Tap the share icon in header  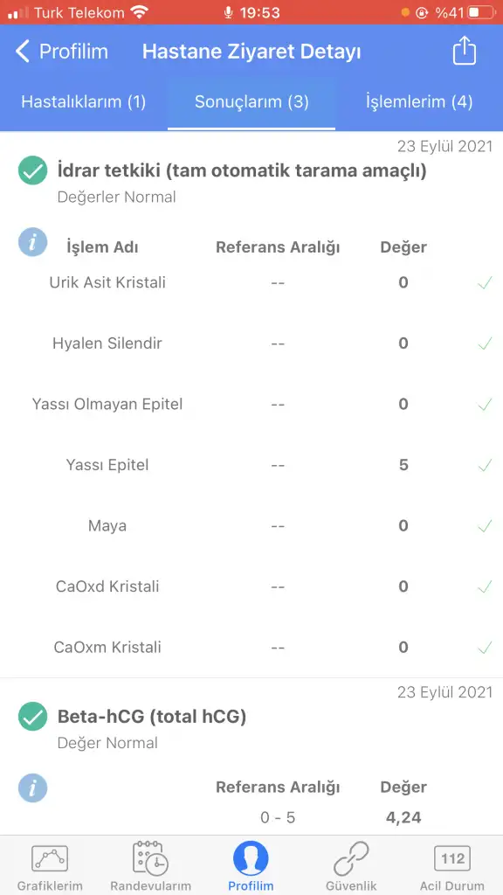pos(465,51)
